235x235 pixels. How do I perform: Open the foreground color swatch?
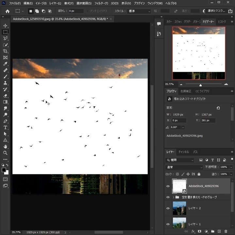point(4,170)
